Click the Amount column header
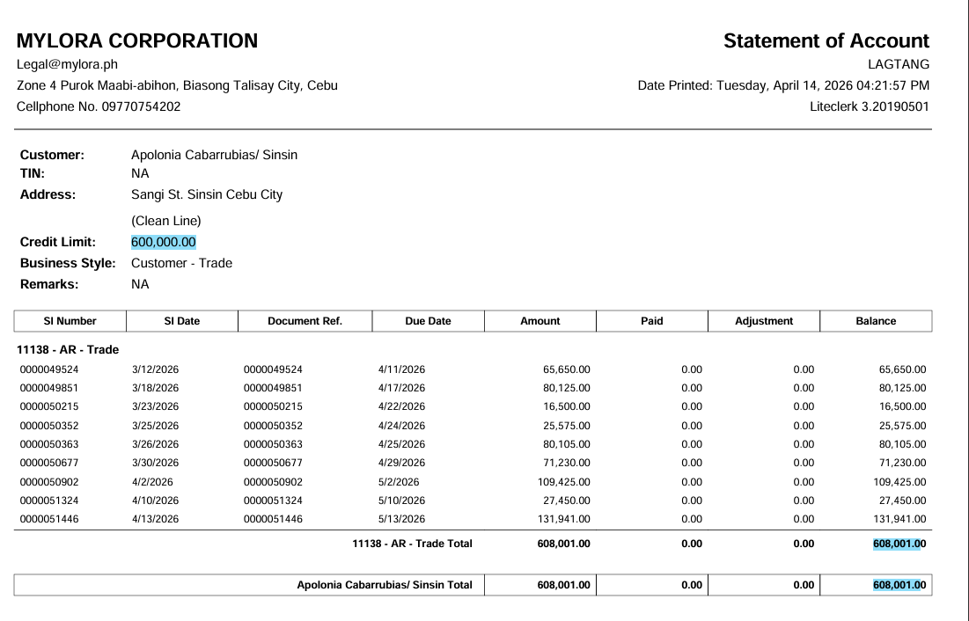Screen dimensions: 969x621 point(540,321)
